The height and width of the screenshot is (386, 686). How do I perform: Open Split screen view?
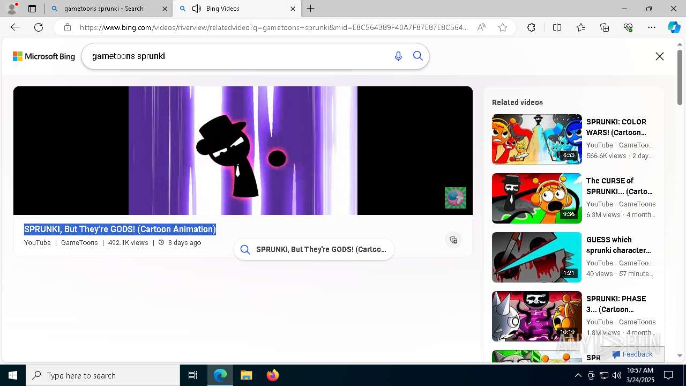(557, 27)
